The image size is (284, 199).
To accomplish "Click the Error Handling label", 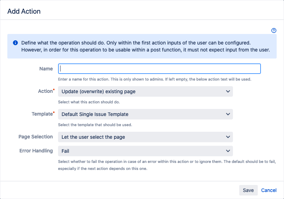I will pos(36,151).
